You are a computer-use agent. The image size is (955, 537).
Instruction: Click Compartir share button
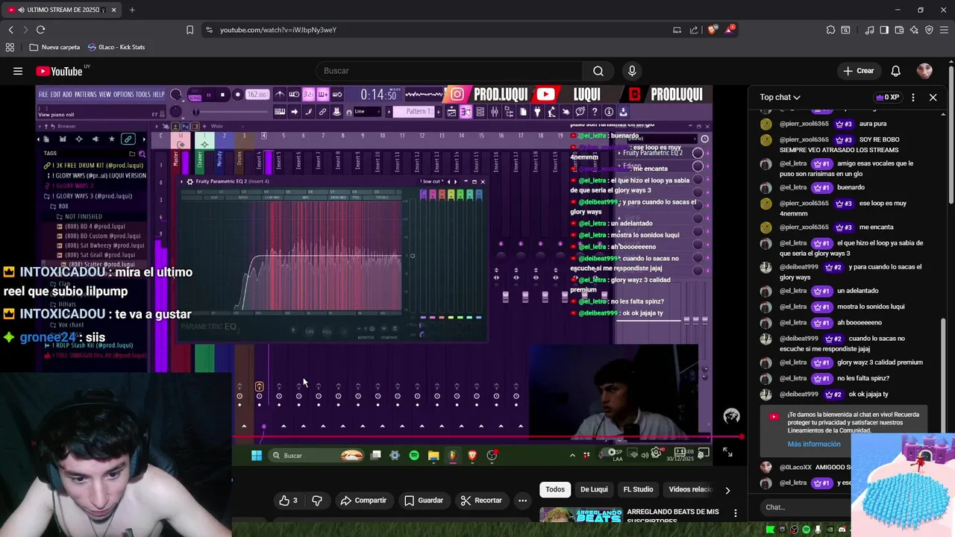363,500
